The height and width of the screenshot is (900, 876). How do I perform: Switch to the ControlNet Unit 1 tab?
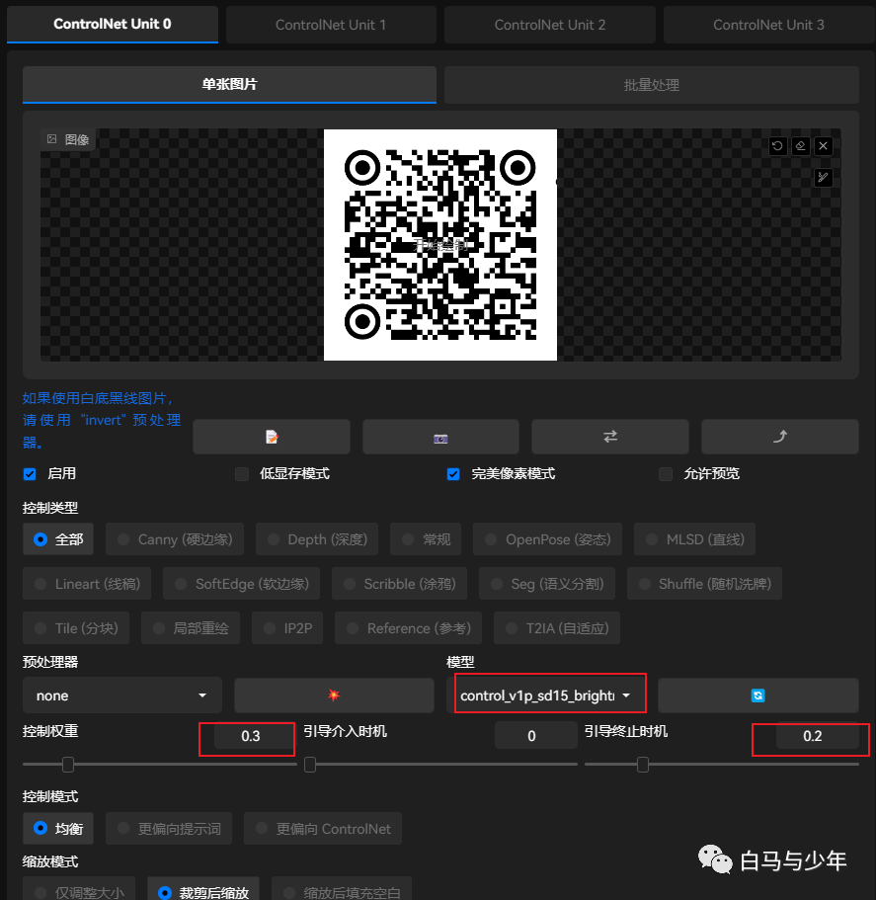pyautogui.click(x=331, y=25)
